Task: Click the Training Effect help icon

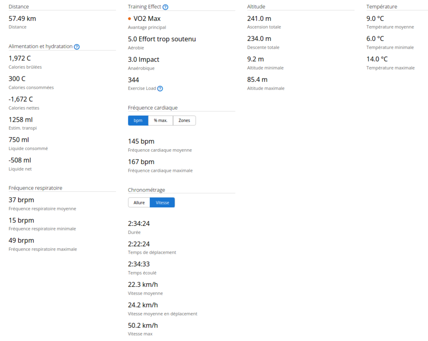Action: [165, 7]
